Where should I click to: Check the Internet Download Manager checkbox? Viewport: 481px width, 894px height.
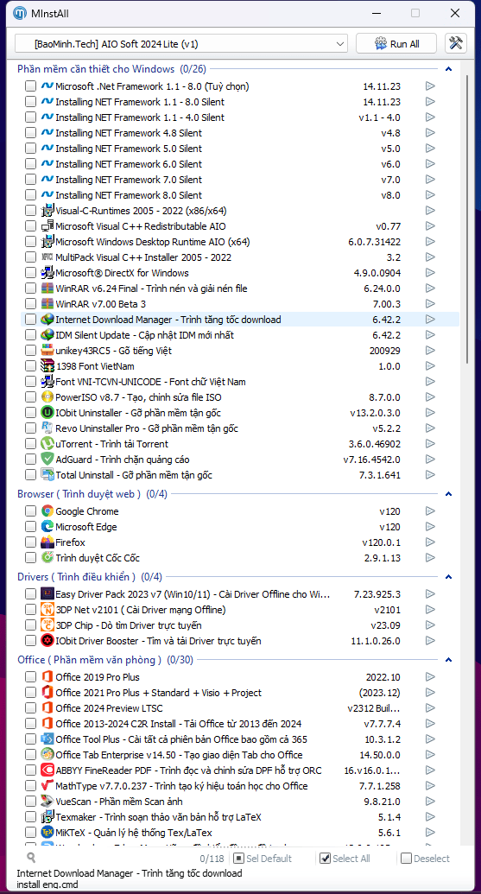[x=30, y=320]
